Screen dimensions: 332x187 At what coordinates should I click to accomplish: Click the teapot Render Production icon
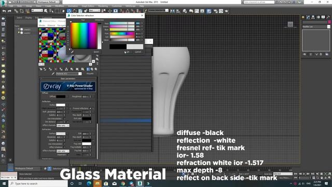pyautogui.click(x=227, y=11)
